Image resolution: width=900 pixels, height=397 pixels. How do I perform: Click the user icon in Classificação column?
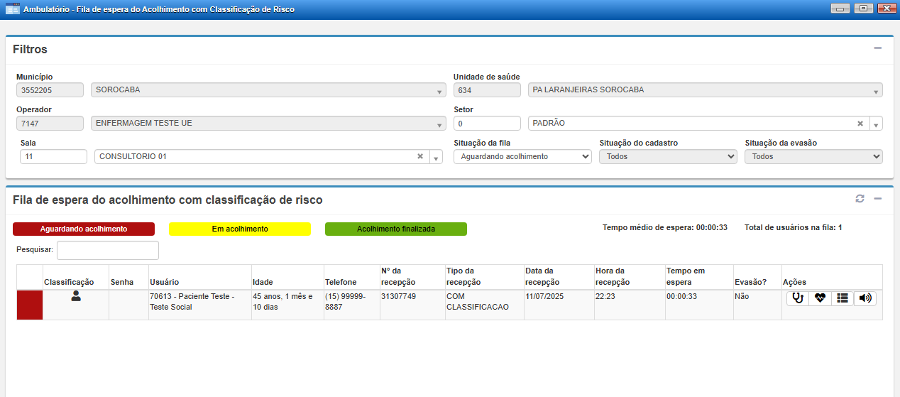click(76, 297)
